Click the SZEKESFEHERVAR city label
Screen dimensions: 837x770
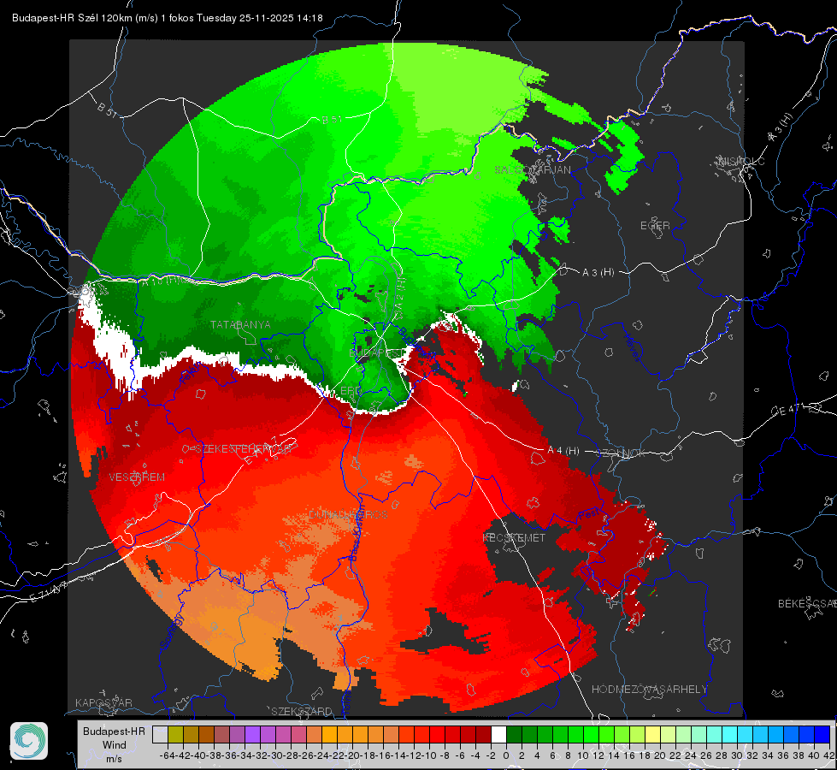pyautogui.click(x=243, y=449)
